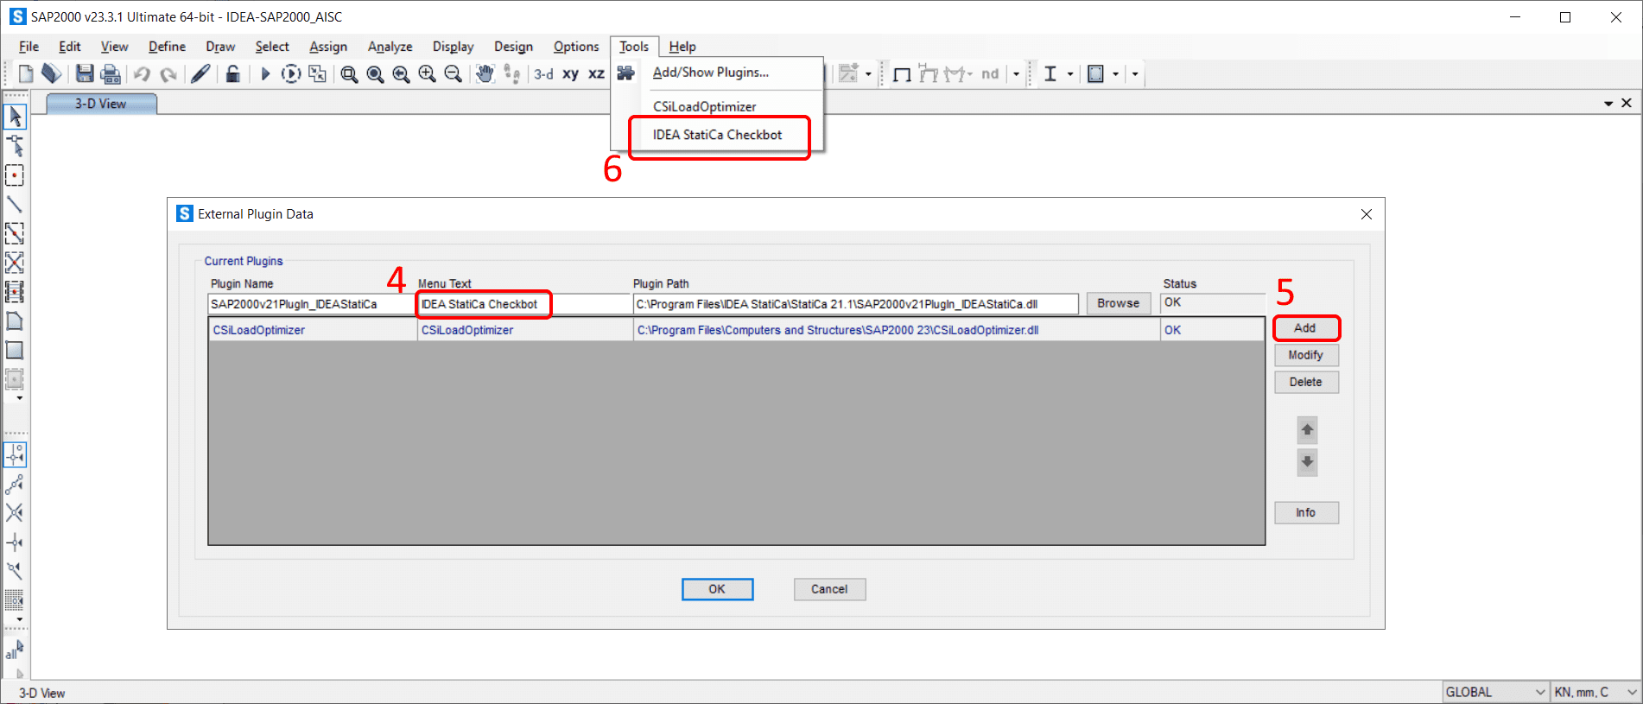Screen dimensions: 1643x704
Task: Expand dropdown arrow next to shell area icon
Action: click(x=1115, y=74)
